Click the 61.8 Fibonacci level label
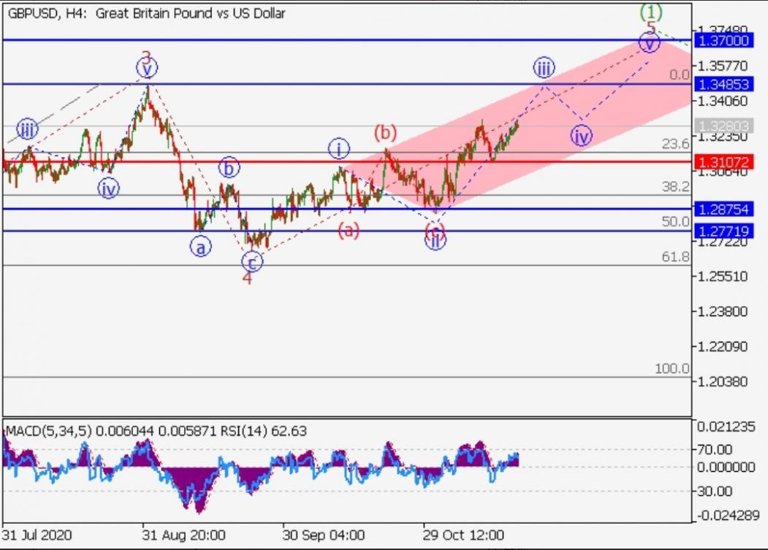The height and width of the screenshot is (550, 768). tap(675, 256)
